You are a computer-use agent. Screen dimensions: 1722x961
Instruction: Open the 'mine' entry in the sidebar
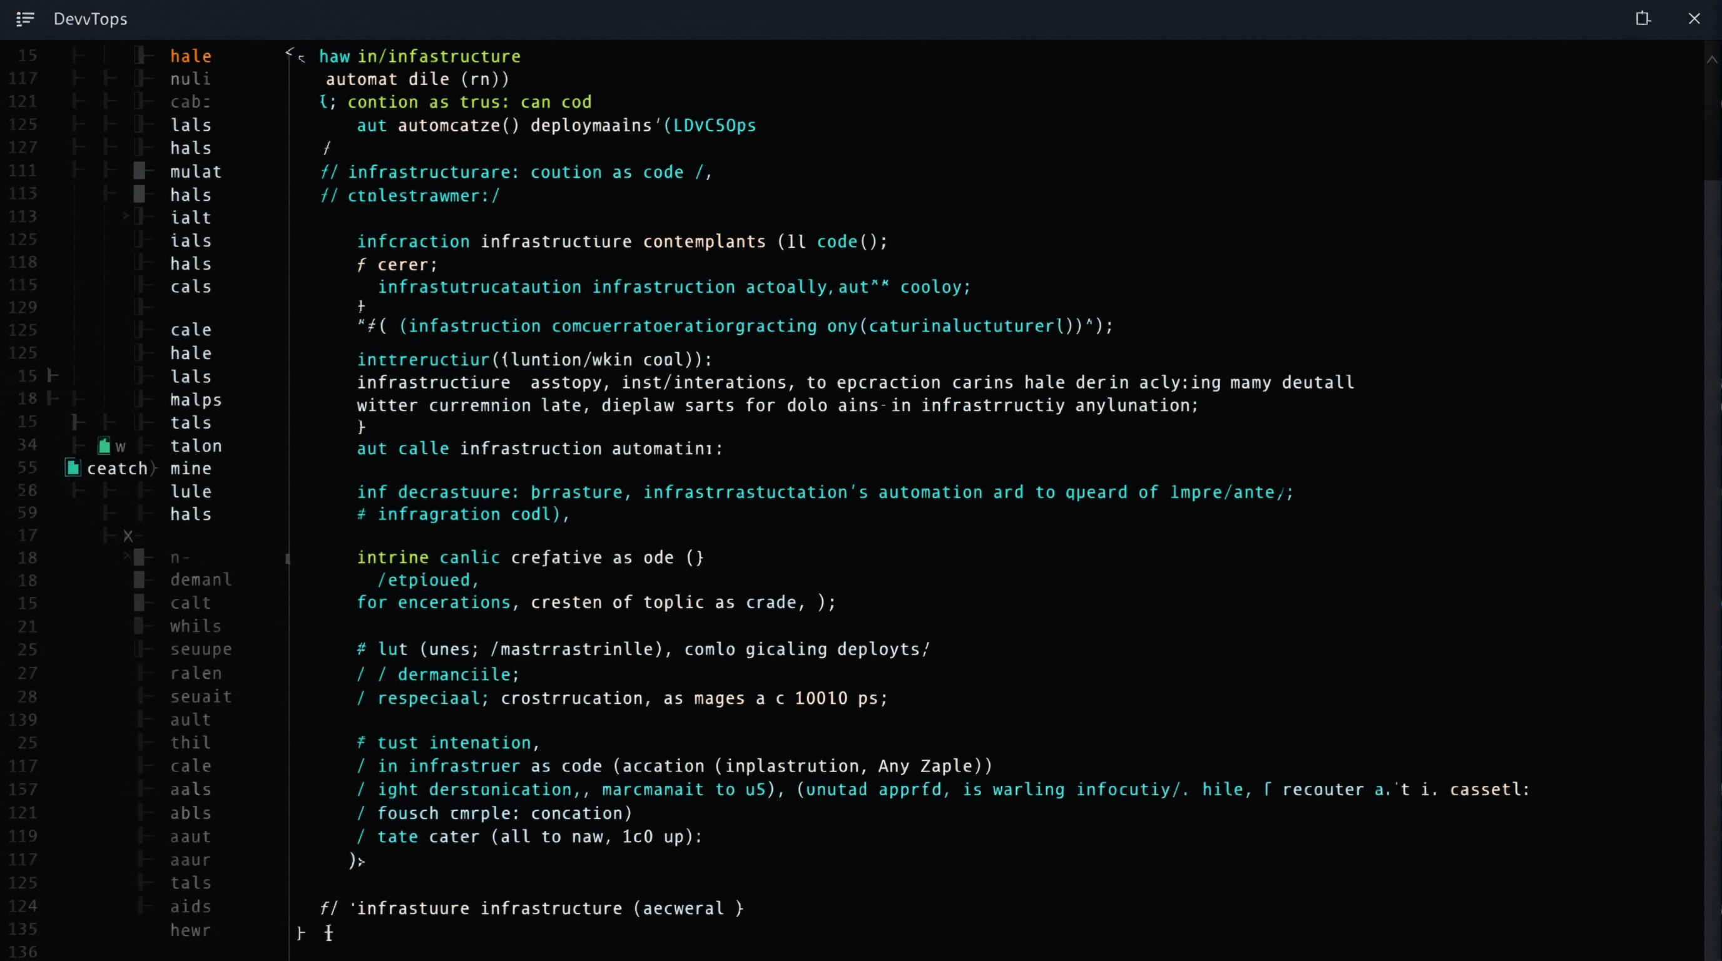point(190,469)
